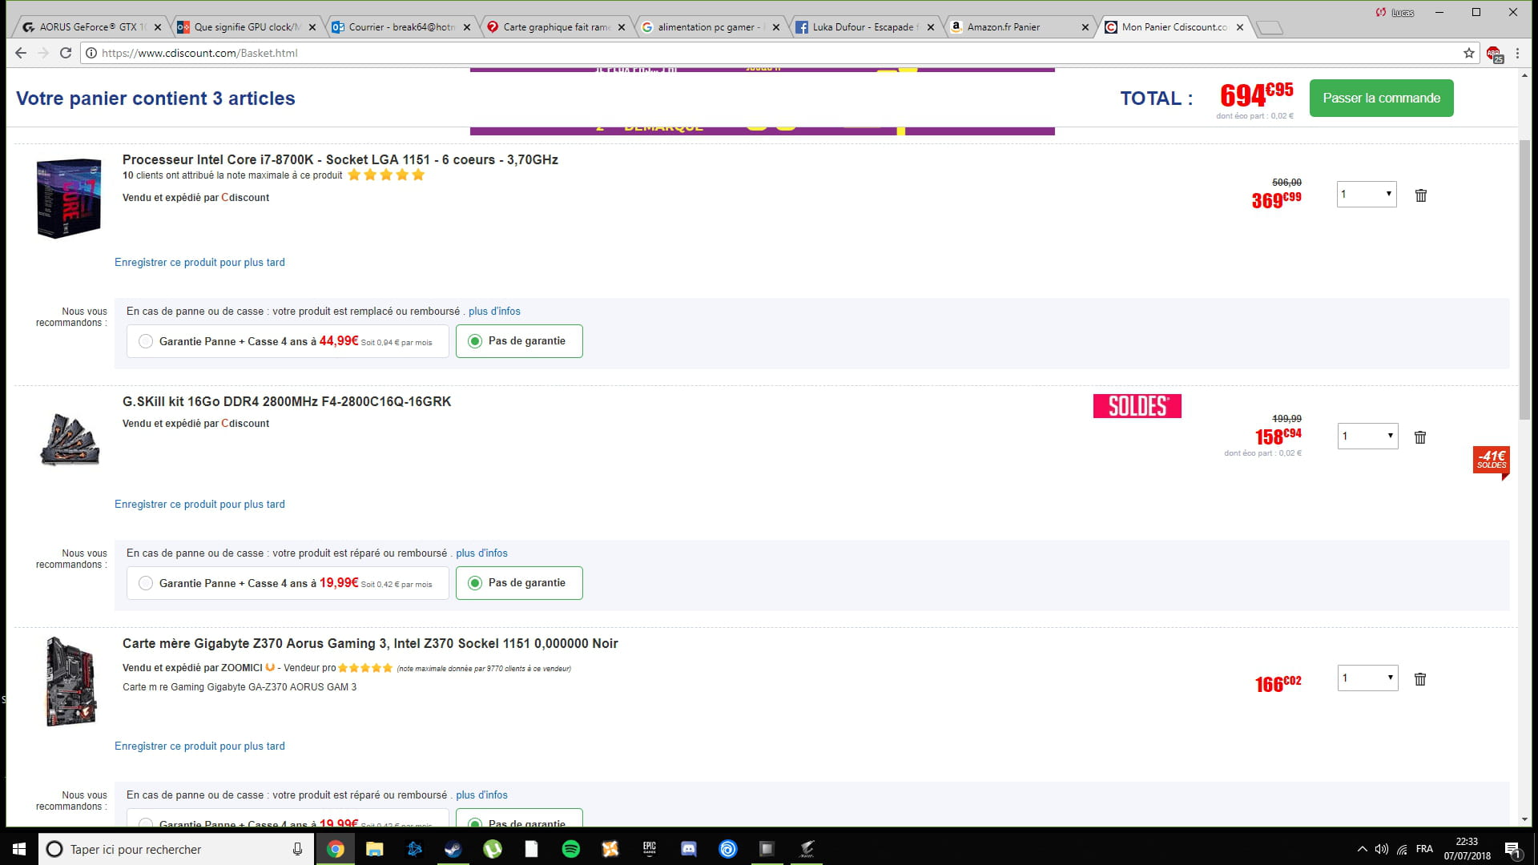Click FRA language indicator in tray
1538x865 pixels.
tap(1424, 849)
